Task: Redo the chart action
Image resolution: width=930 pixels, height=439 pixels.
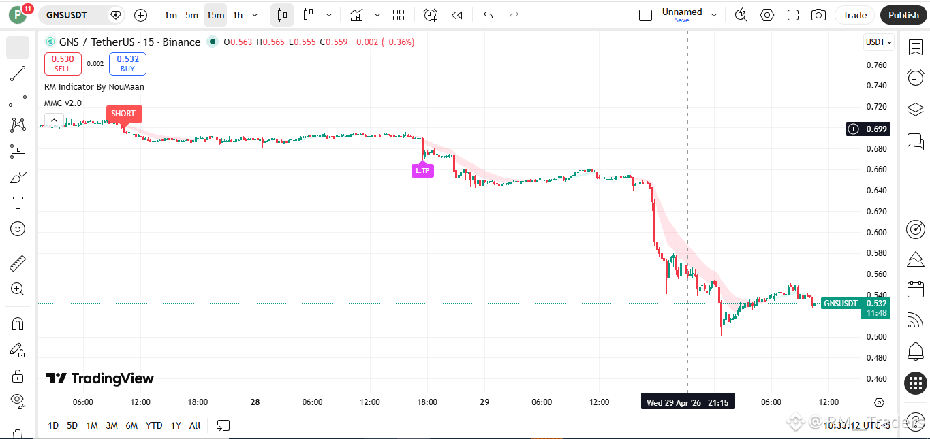Action: point(514,15)
